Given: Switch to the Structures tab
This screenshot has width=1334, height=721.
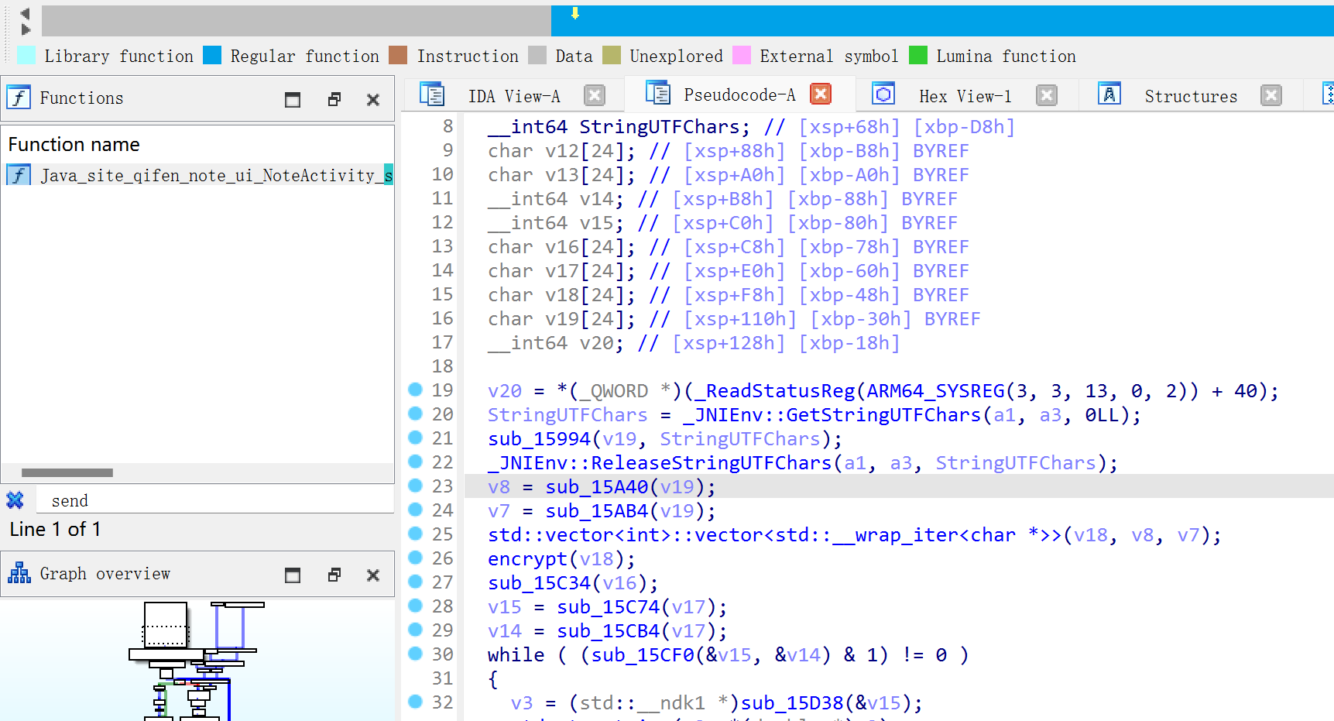Looking at the screenshot, I should pyautogui.click(x=1191, y=96).
